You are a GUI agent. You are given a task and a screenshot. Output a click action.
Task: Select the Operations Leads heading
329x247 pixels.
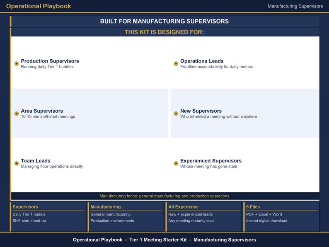pyautogui.click(x=202, y=61)
